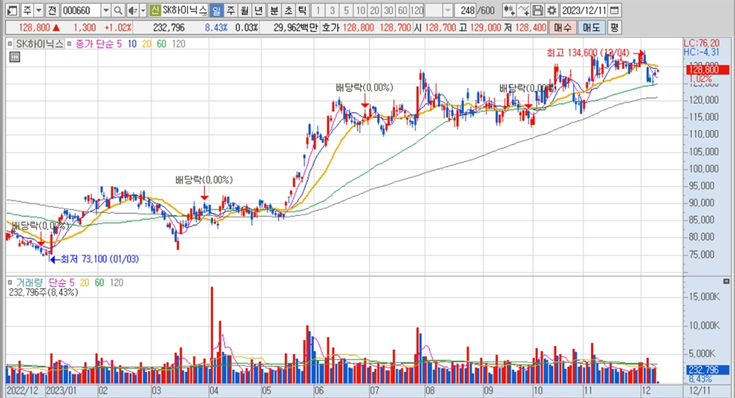Toggle the left side panel icon
The height and width of the screenshot is (398, 735).
tap(13, 10)
